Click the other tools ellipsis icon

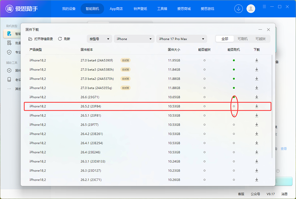coord(9,89)
